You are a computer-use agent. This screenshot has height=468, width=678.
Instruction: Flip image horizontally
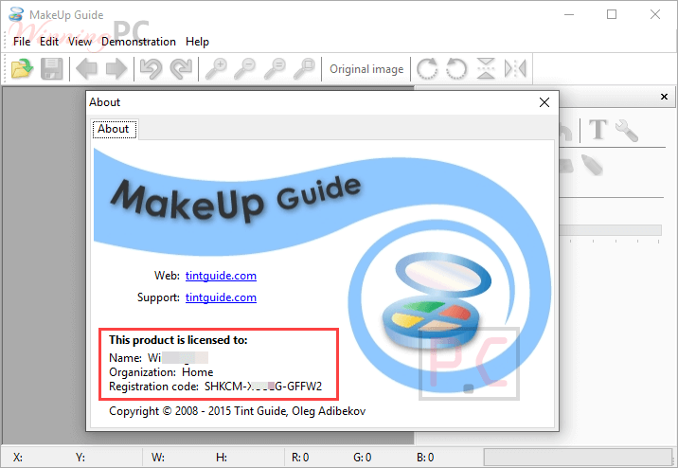[x=515, y=69]
